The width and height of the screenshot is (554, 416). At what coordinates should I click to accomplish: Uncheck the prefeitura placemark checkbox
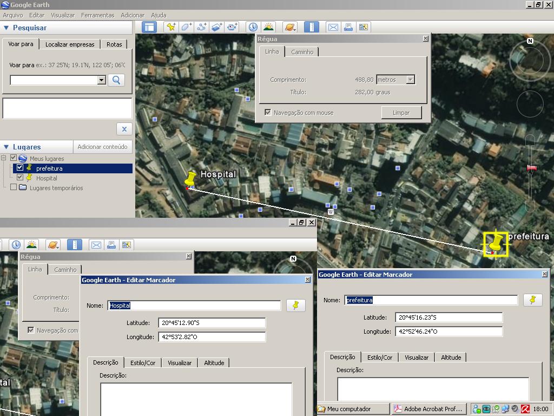click(x=20, y=168)
